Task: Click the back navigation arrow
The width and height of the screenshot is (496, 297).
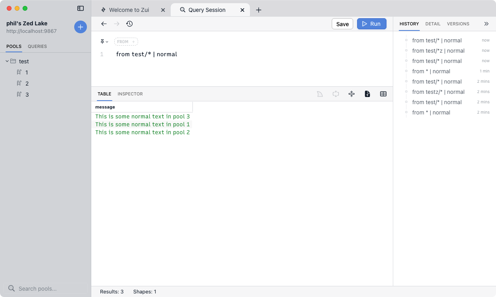Action: (104, 24)
